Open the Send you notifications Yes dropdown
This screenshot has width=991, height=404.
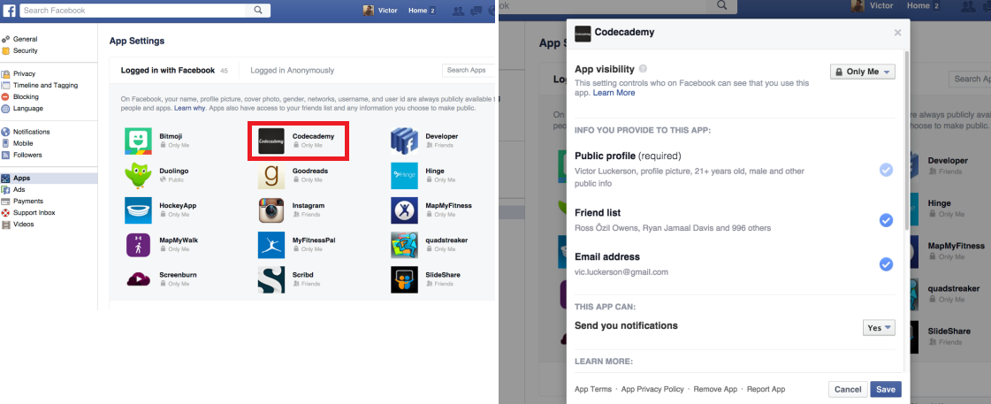coord(879,327)
